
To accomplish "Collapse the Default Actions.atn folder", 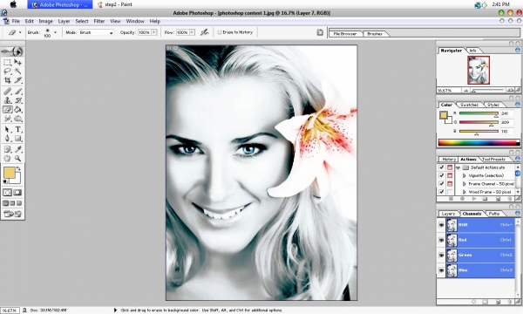I will click(458, 167).
